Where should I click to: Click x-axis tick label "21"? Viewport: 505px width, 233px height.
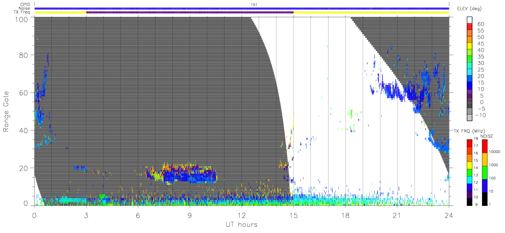[x=397, y=215]
